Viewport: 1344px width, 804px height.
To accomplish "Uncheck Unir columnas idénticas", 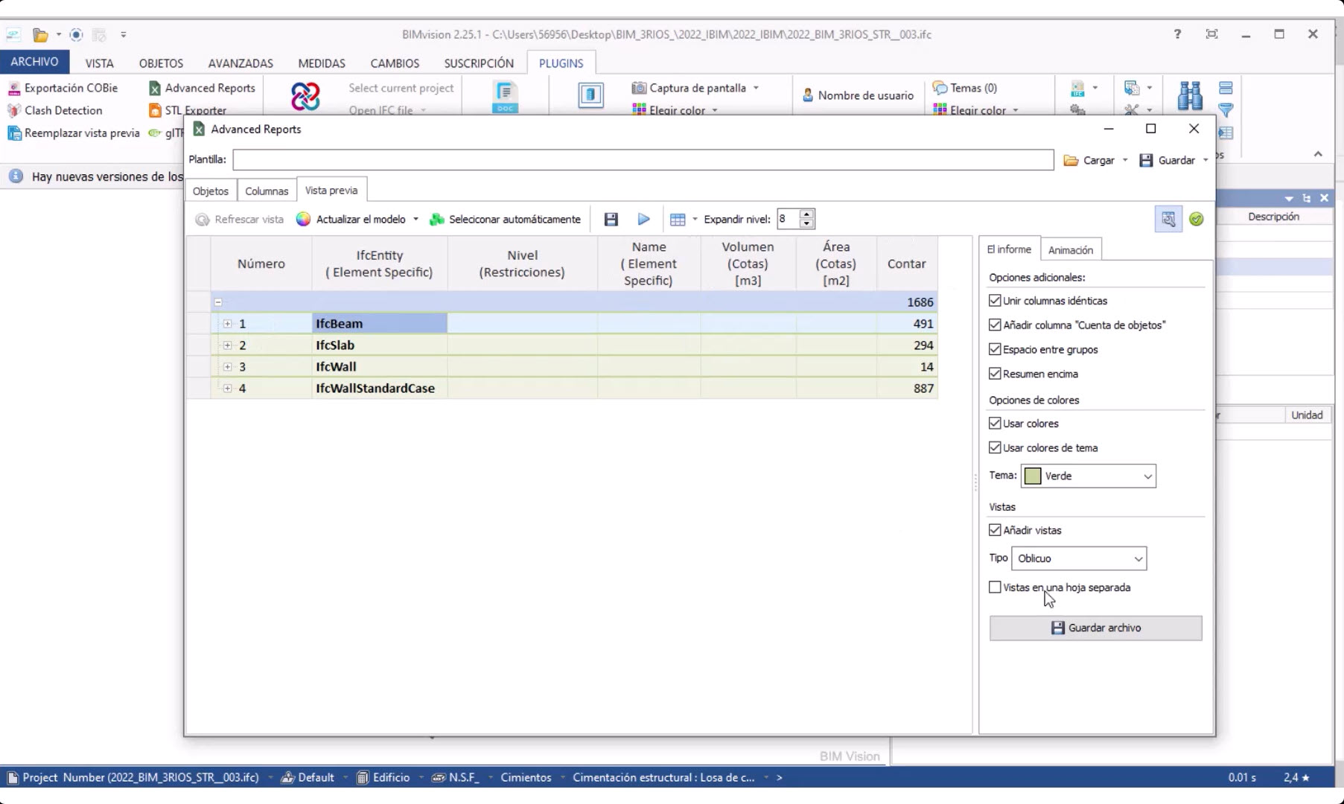I will (995, 300).
